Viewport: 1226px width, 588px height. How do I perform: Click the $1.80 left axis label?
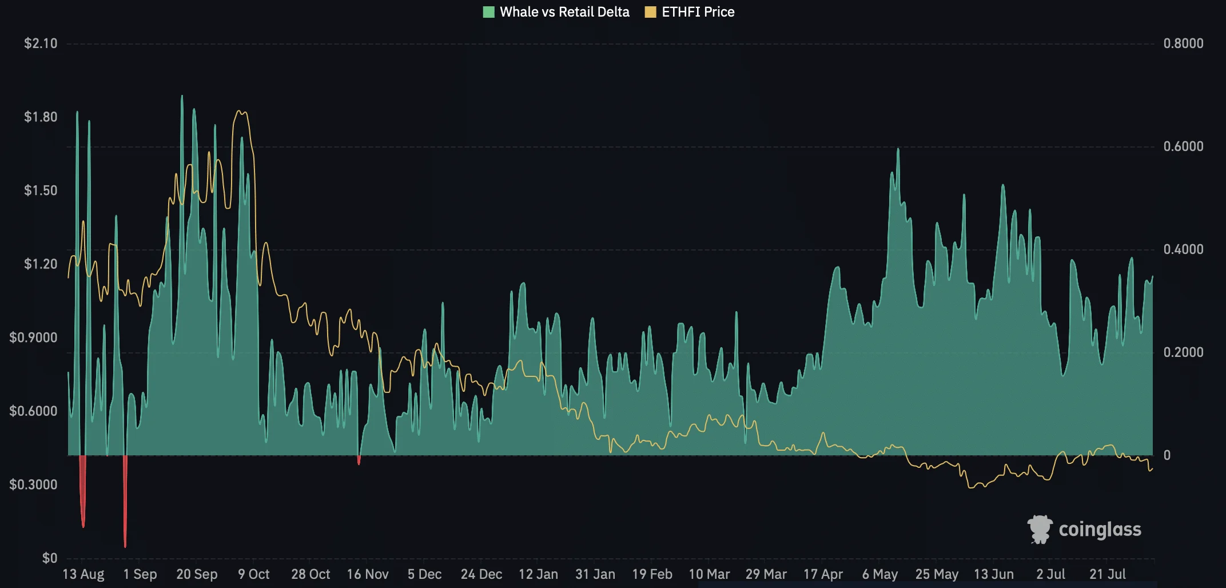pyautogui.click(x=41, y=117)
